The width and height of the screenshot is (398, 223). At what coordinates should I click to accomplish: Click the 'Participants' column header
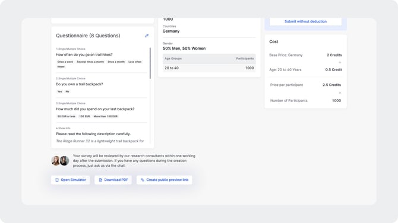click(x=245, y=59)
